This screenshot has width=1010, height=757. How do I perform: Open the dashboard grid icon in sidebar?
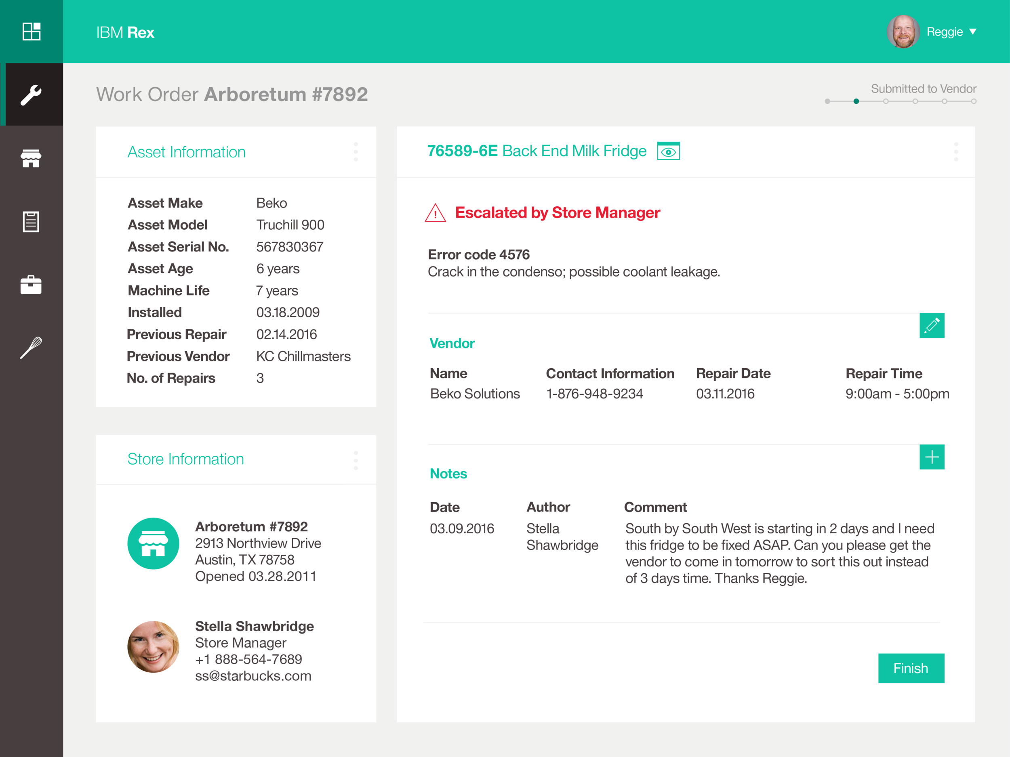(32, 31)
